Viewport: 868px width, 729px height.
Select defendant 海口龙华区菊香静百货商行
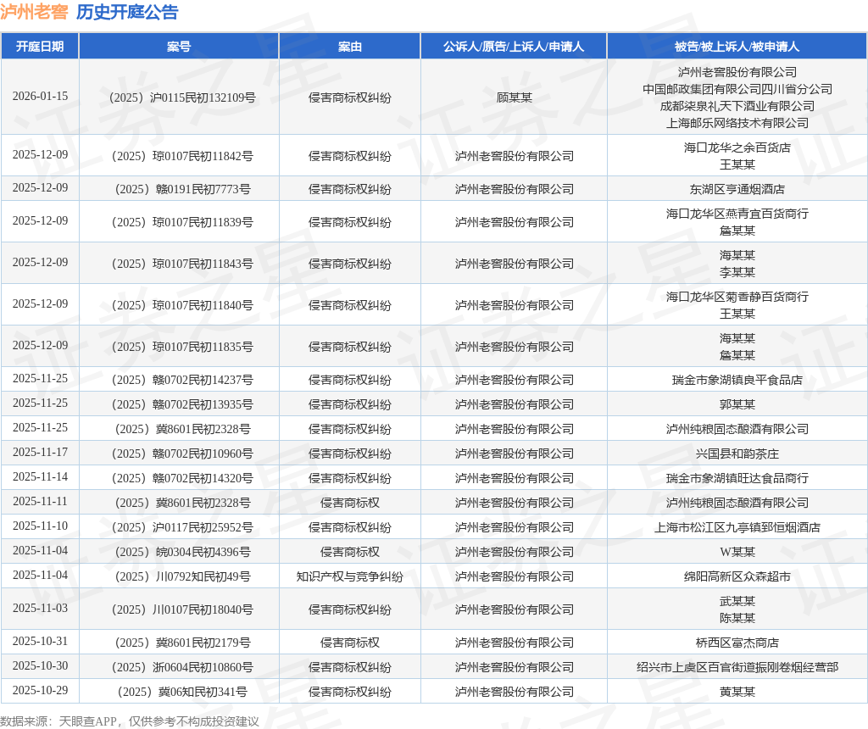[x=737, y=297]
